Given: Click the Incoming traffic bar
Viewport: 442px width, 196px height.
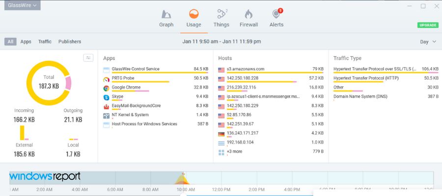Looking at the screenshot, I should point(22,133).
